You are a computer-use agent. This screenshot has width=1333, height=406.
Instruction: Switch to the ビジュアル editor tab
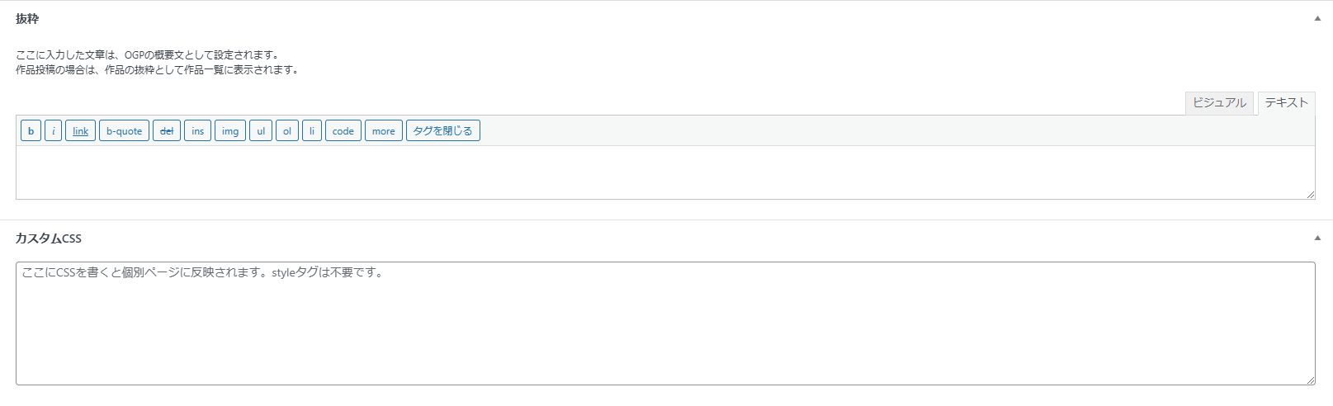pyautogui.click(x=1219, y=103)
